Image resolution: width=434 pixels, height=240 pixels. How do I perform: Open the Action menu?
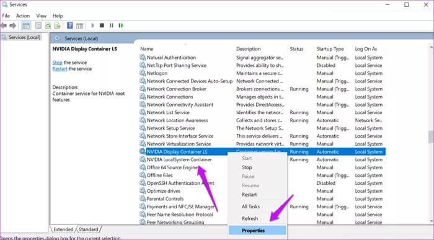tap(23, 16)
